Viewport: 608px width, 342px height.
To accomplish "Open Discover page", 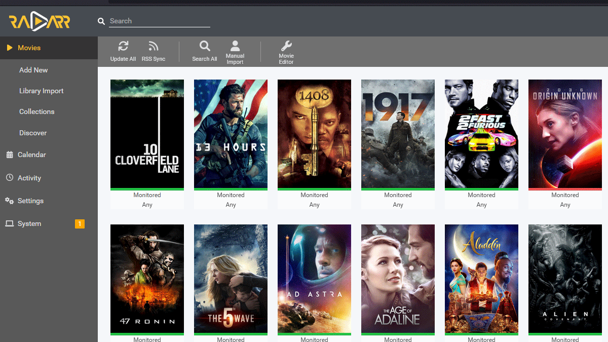I will point(33,133).
